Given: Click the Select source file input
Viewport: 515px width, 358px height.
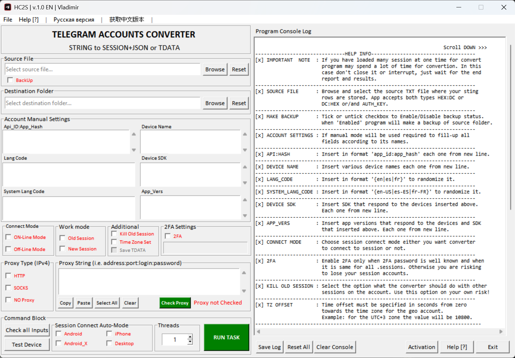Looking at the screenshot, I should pyautogui.click(x=102, y=69).
